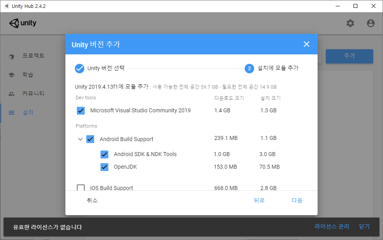Check iOS Build Support checkbox
The height and width of the screenshot is (240, 383).
81,188
